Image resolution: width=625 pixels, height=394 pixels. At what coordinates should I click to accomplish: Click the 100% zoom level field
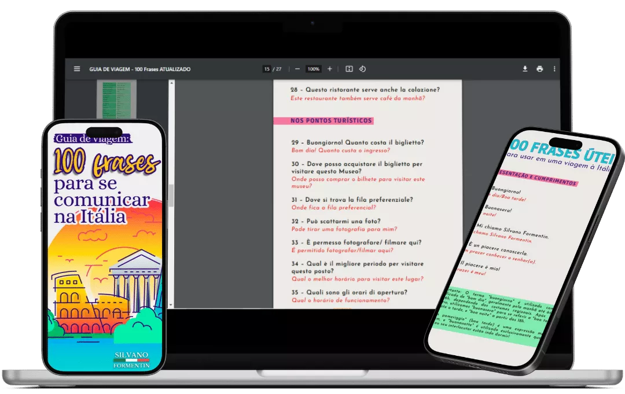pyautogui.click(x=313, y=69)
